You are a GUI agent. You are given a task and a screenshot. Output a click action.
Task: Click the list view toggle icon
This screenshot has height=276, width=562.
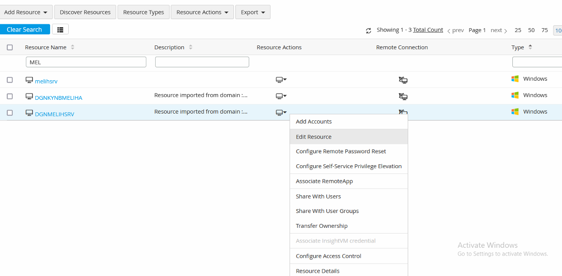60,30
